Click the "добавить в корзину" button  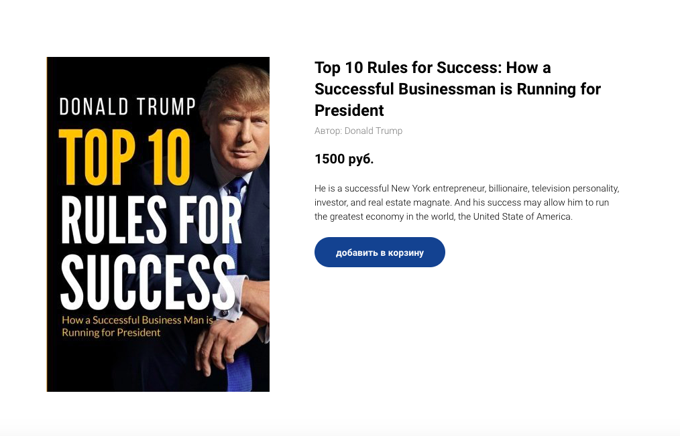click(380, 252)
